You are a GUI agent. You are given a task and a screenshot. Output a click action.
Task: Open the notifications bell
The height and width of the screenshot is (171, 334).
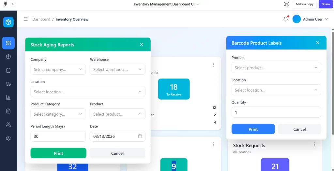[x=286, y=19]
